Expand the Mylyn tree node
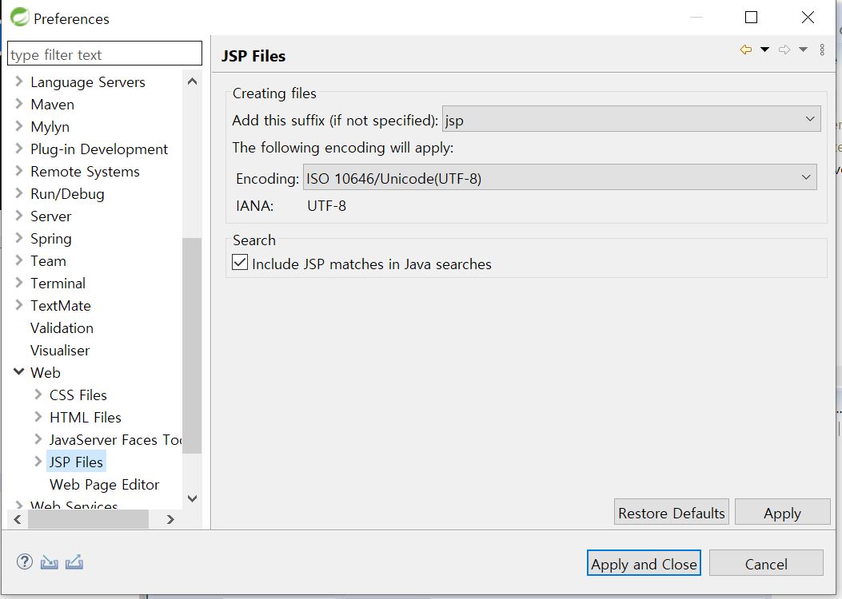Screen dimensions: 842x599 point(19,126)
